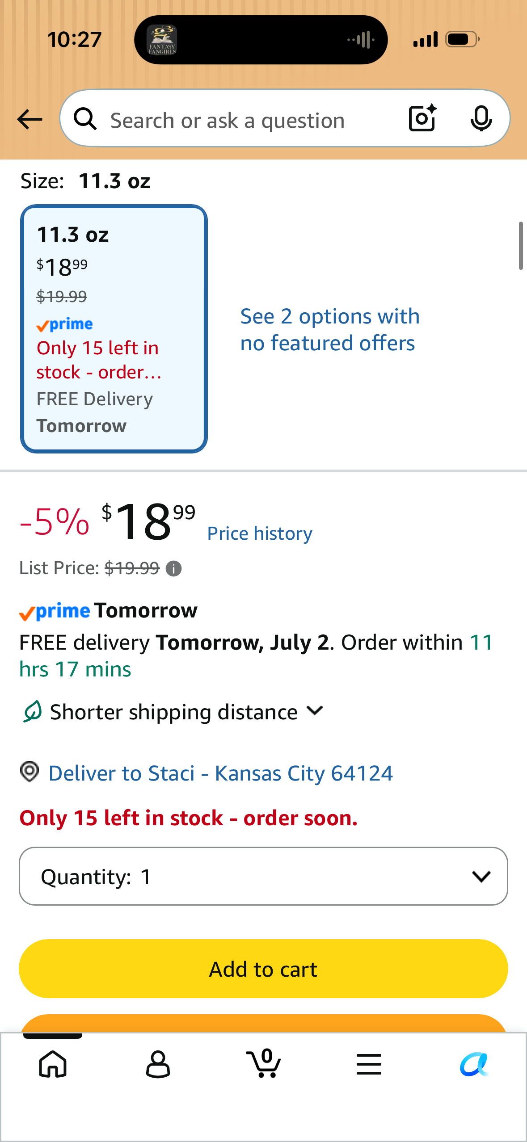
Task: Tap List Price info icon
Action: 173,568
